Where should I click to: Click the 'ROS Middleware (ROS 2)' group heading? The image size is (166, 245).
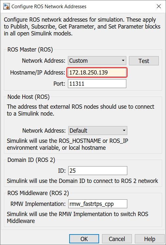(x=38, y=193)
